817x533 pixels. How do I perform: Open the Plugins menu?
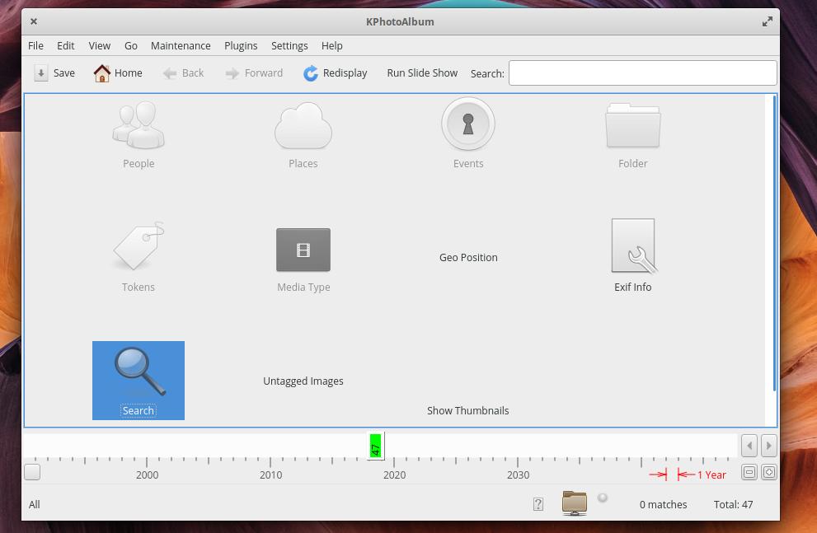coord(241,45)
